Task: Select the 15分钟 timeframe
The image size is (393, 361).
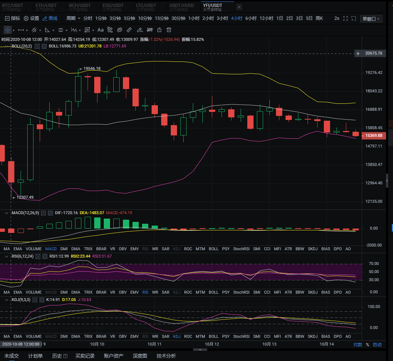Action: pyautogui.click(x=162, y=18)
